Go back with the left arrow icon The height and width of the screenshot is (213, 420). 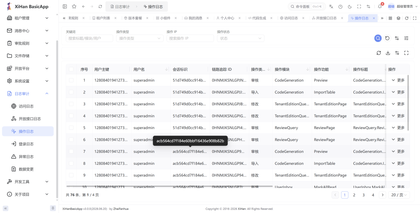tap(84, 7)
